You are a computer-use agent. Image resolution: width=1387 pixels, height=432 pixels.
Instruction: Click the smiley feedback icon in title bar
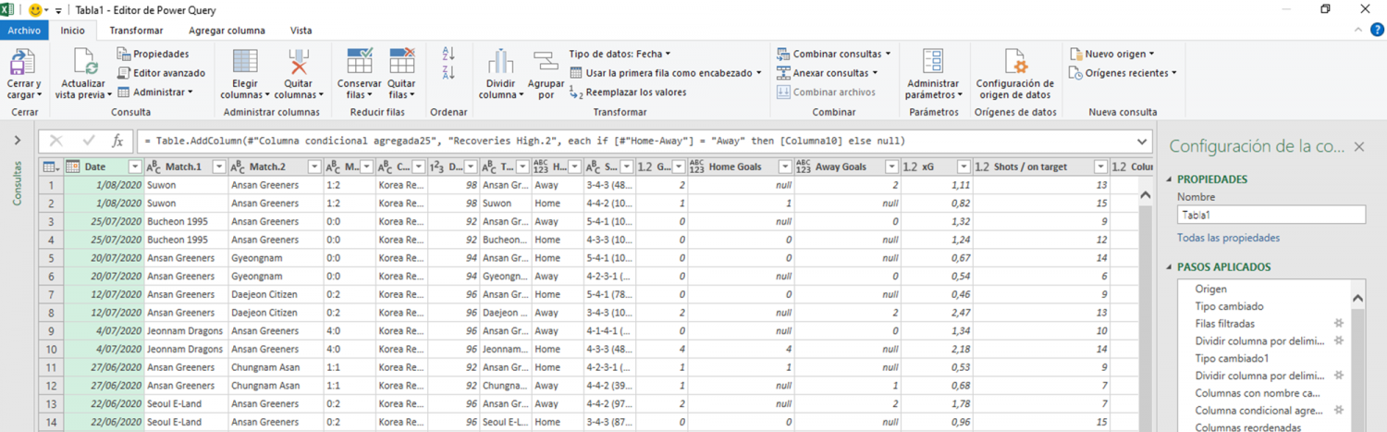click(36, 9)
